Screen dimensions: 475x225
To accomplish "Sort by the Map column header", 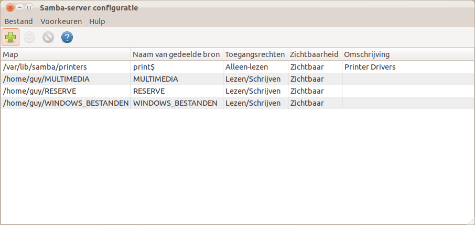I will 66,54.
